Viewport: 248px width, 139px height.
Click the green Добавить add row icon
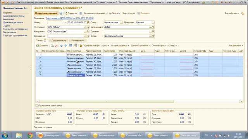pyautogui.click(x=38, y=46)
